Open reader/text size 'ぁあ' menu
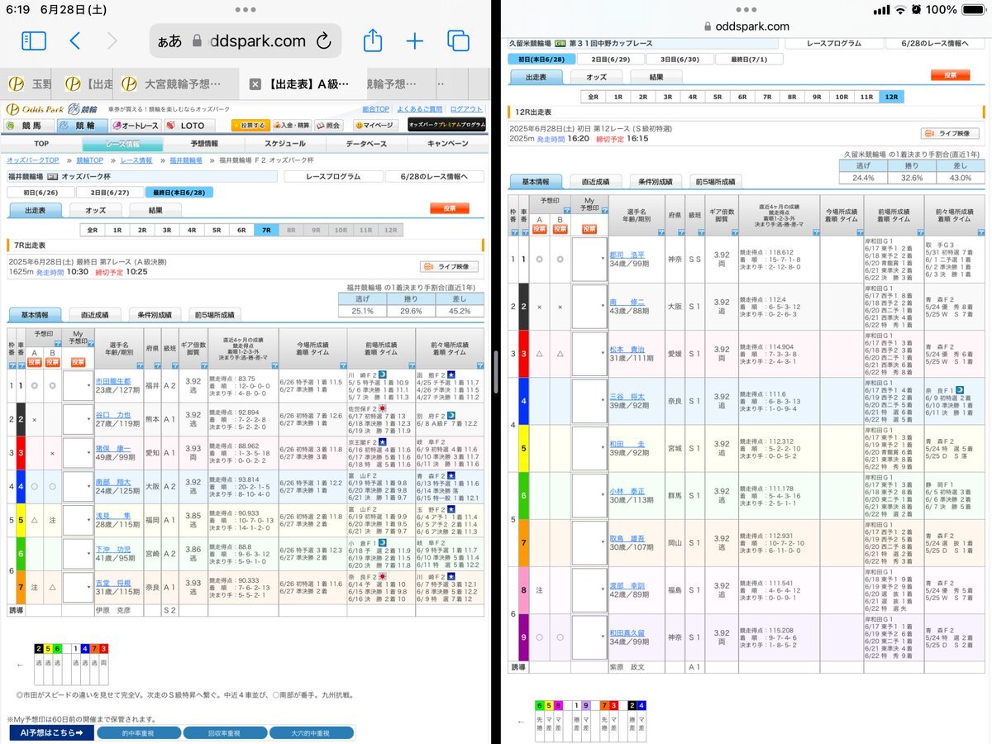The width and height of the screenshot is (992, 744). [x=169, y=41]
